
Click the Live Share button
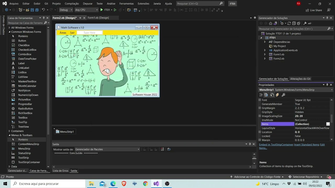click(x=314, y=10)
